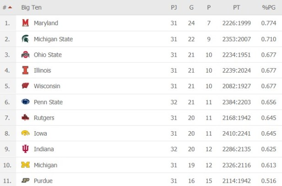282x186 pixels.
Task: Click the Rutgers team logo
Action: [x=25, y=118]
